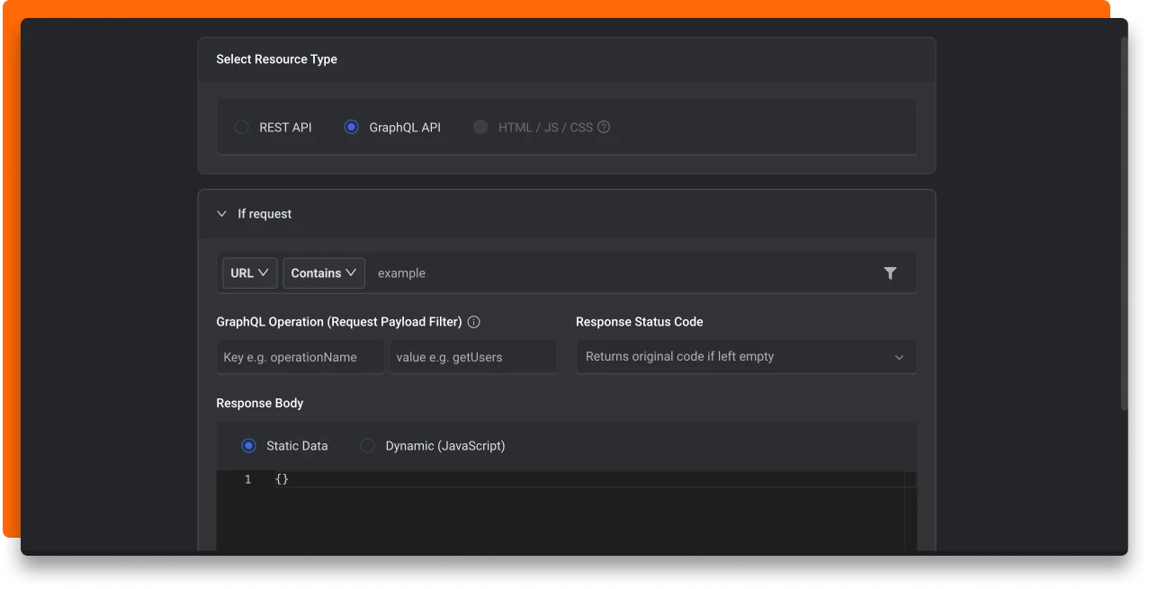Click the help icon next to HTML / JS / CSS
Image resolution: width=1149 pixels, height=589 pixels.
(x=604, y=128)
